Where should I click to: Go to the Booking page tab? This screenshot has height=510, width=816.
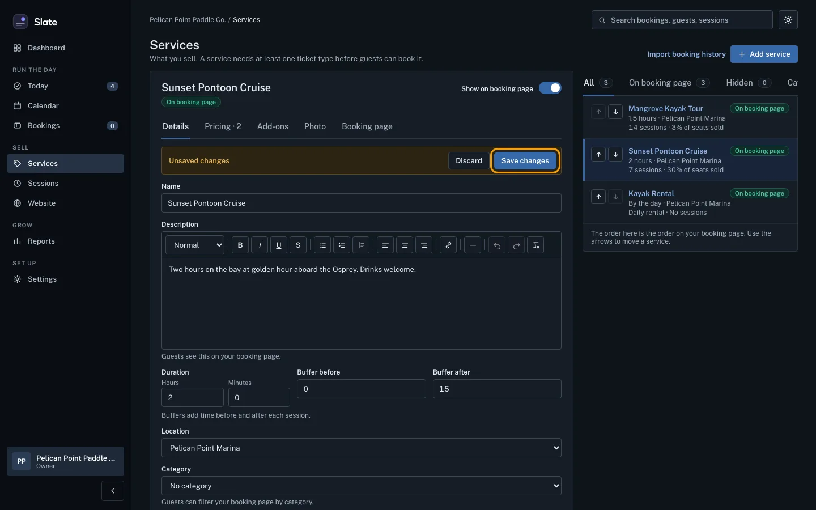tap(367, 126)
